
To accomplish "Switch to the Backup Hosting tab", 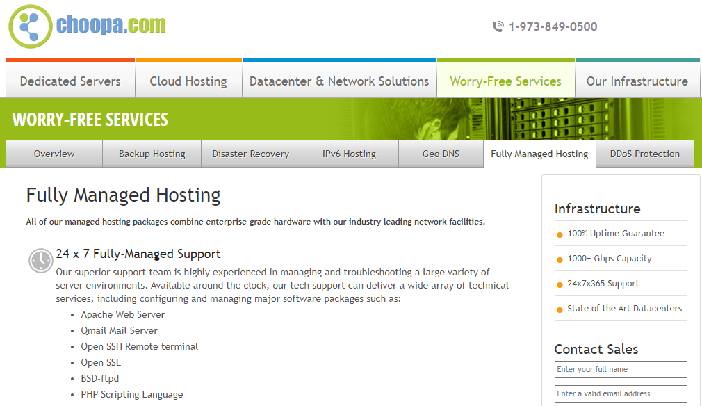I will click(x=152, y=154).
